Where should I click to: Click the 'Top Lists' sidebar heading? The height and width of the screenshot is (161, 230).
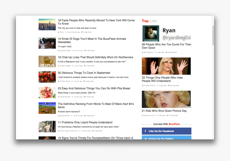click(149, 21)
